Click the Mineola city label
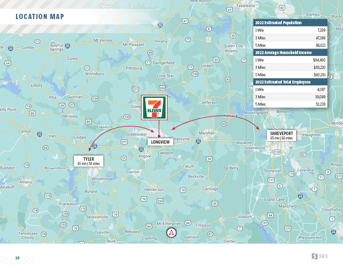 [x=70, y=116]
